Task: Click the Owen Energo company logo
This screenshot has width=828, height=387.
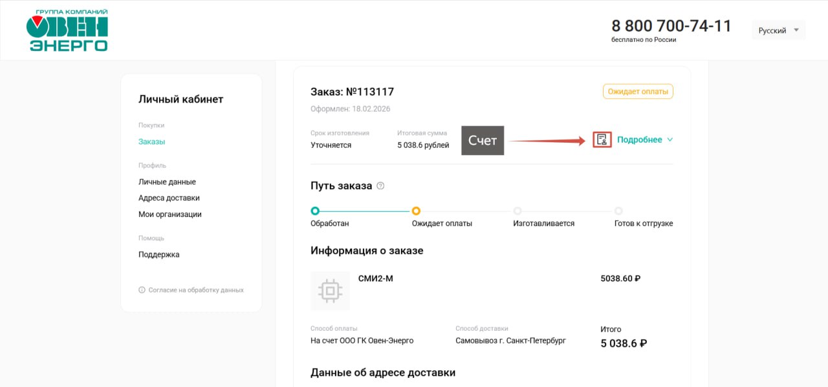Action: (x=67, y=30)
